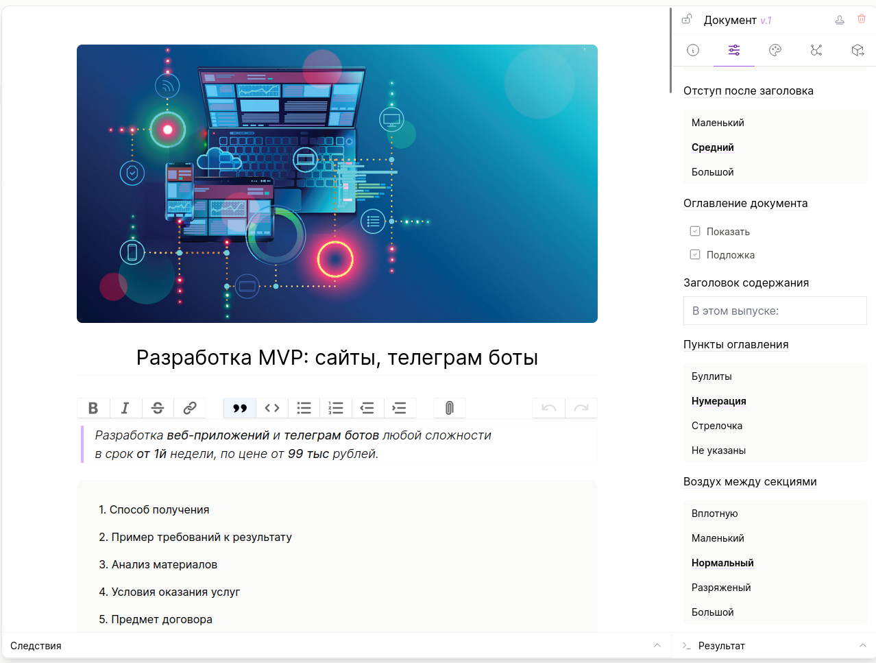Open the palette appearance tab

point(775,50)
